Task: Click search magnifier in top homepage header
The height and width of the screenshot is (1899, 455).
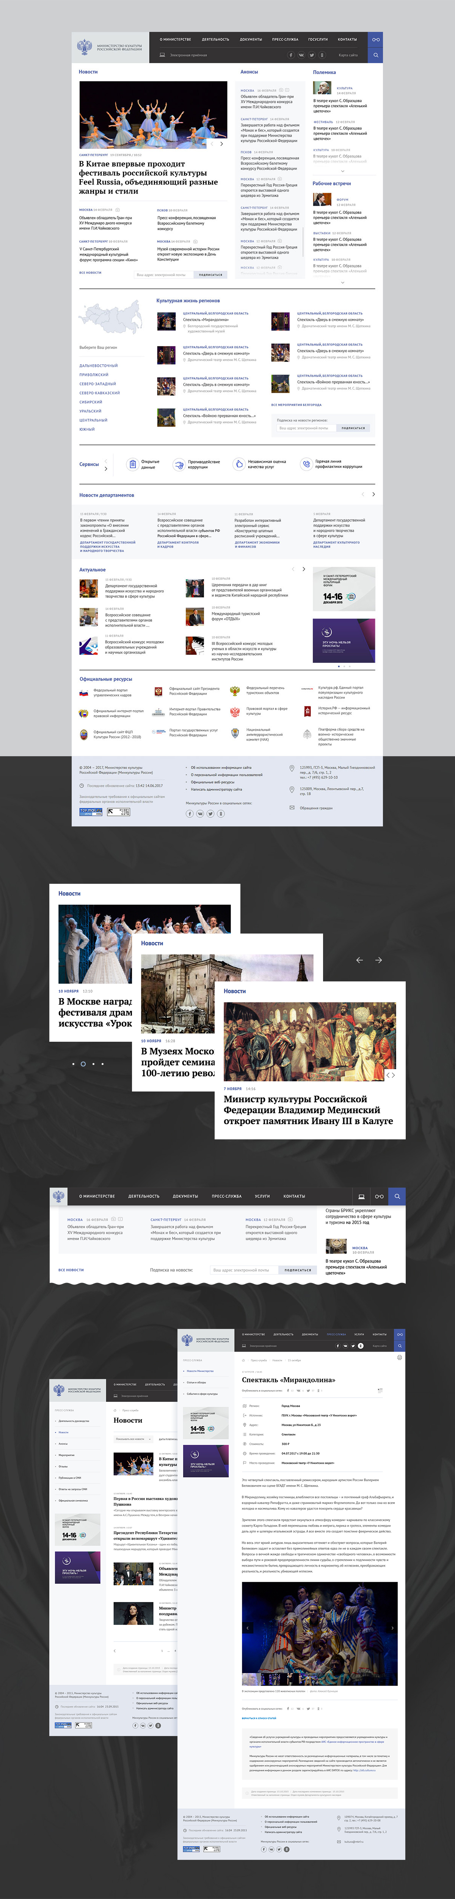Action: point(375,55)
